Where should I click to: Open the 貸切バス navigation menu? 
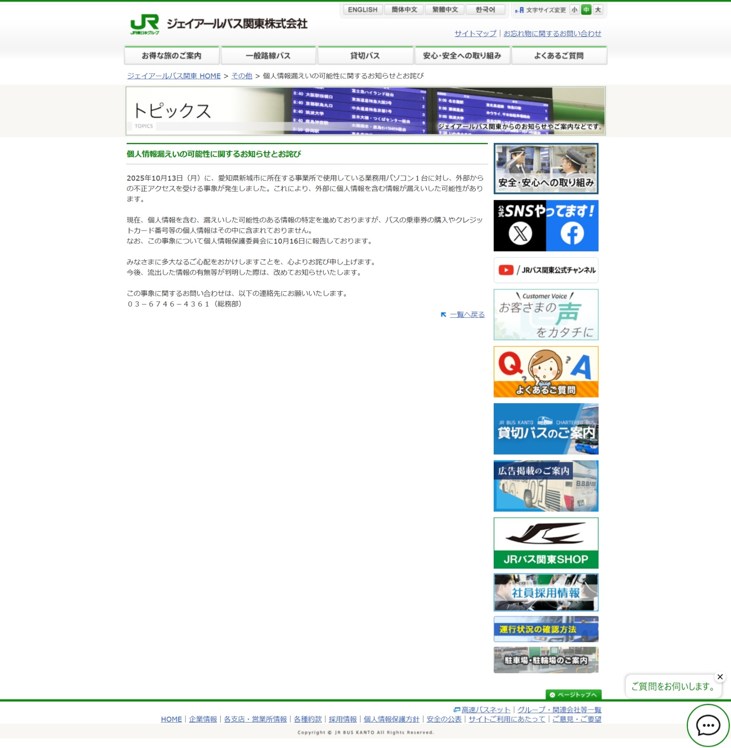tap(365, 56)
